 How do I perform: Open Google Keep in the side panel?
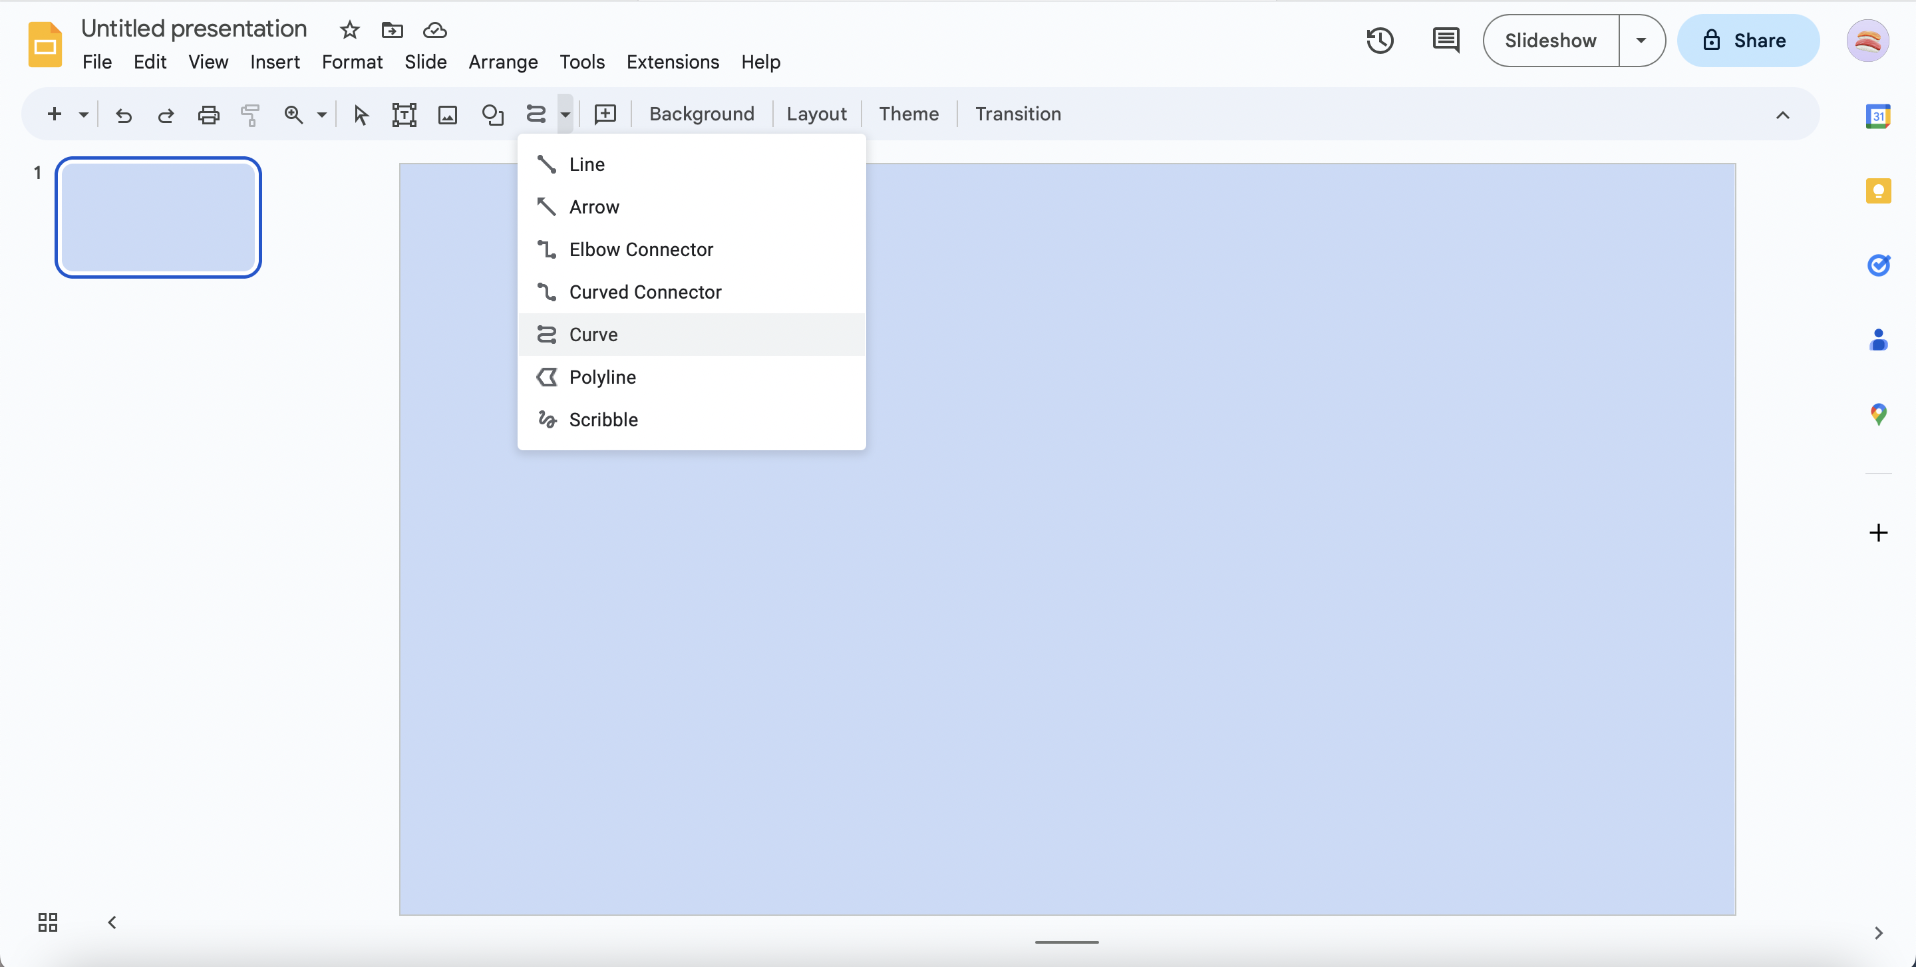1878,191
